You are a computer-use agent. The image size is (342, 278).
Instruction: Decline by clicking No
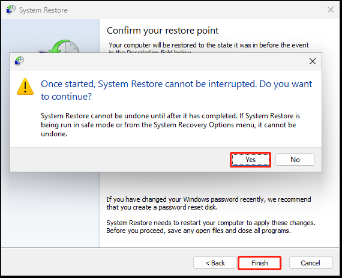point(295,160)
